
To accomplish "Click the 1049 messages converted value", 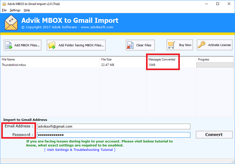I will [x=152, y=65].
